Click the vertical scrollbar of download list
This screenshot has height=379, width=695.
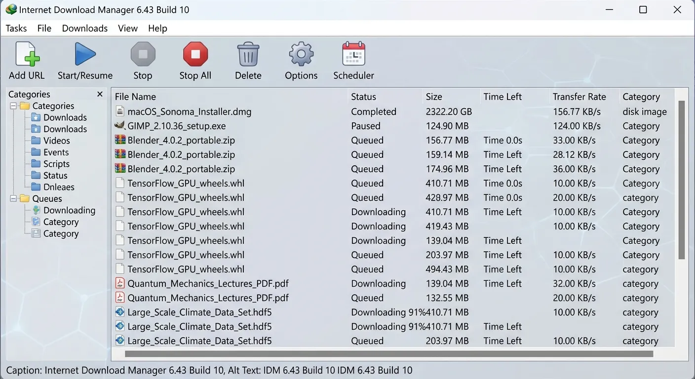point(682,180)
